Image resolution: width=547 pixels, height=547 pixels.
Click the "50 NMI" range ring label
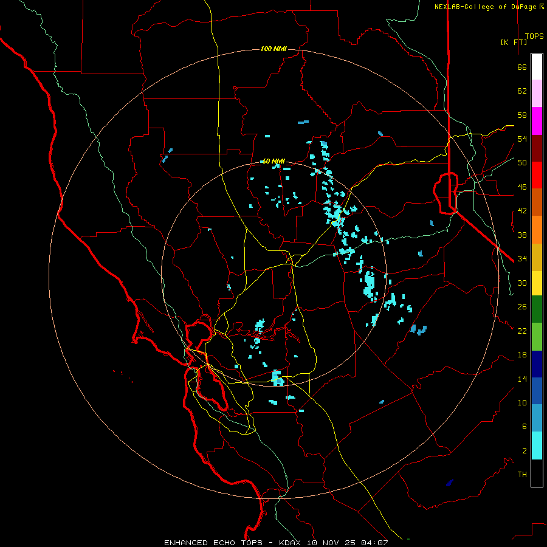[273, 161]
